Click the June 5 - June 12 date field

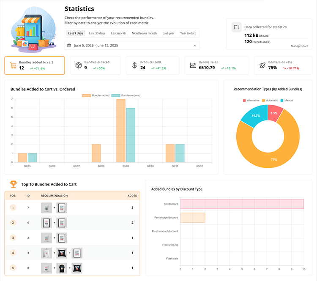[x=132, y=46]
